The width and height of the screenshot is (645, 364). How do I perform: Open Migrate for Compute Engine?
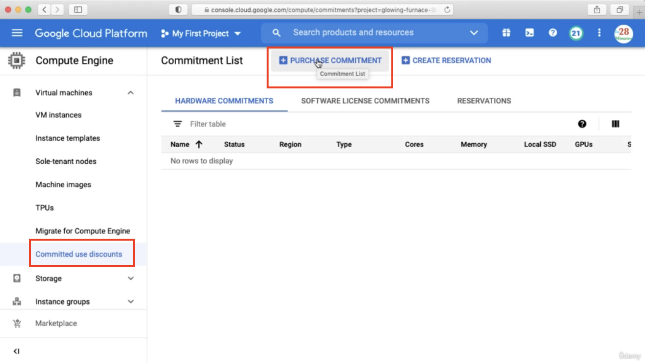(x=83, y=231)
